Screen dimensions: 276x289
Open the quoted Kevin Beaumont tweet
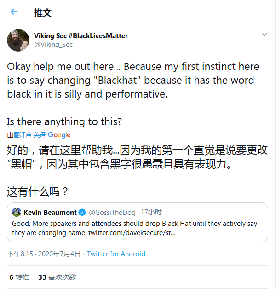tap(138, 228)
